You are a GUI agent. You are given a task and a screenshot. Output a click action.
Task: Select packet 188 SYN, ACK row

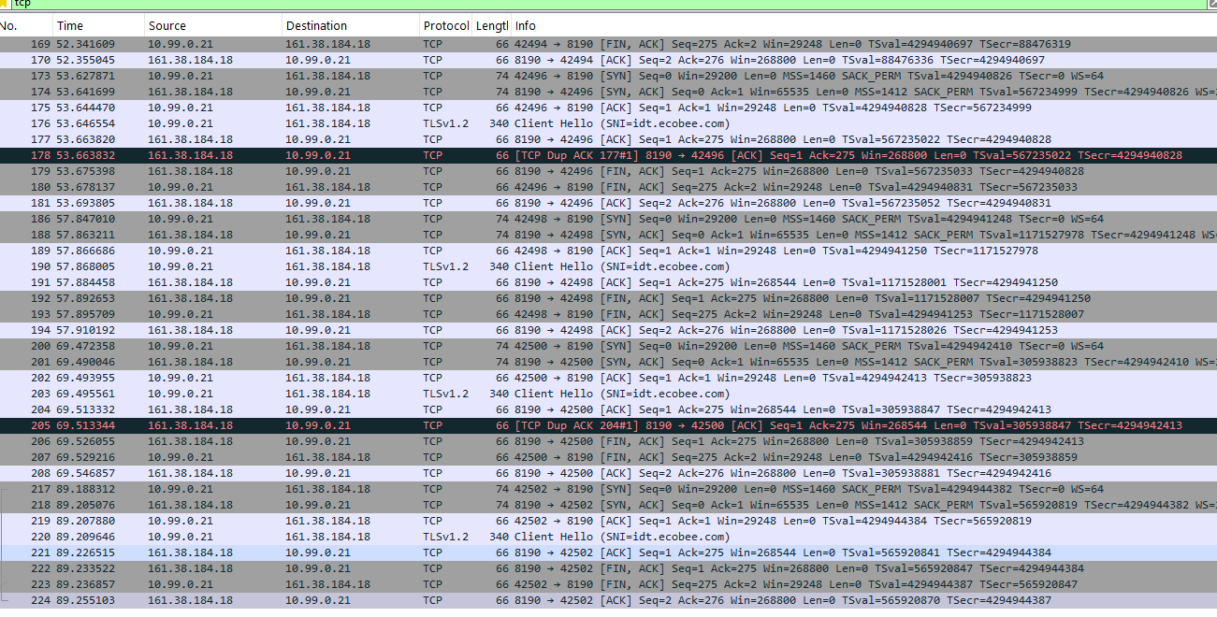[608, 235]
